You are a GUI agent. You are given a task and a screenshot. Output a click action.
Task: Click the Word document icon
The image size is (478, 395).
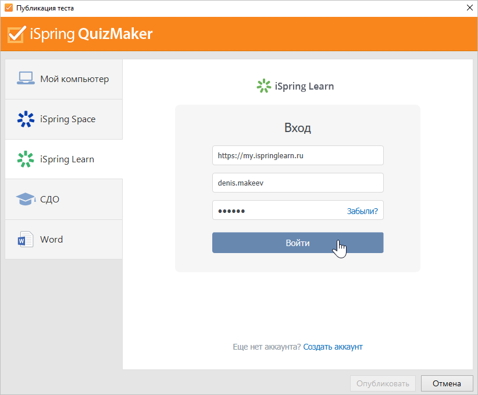26,239
